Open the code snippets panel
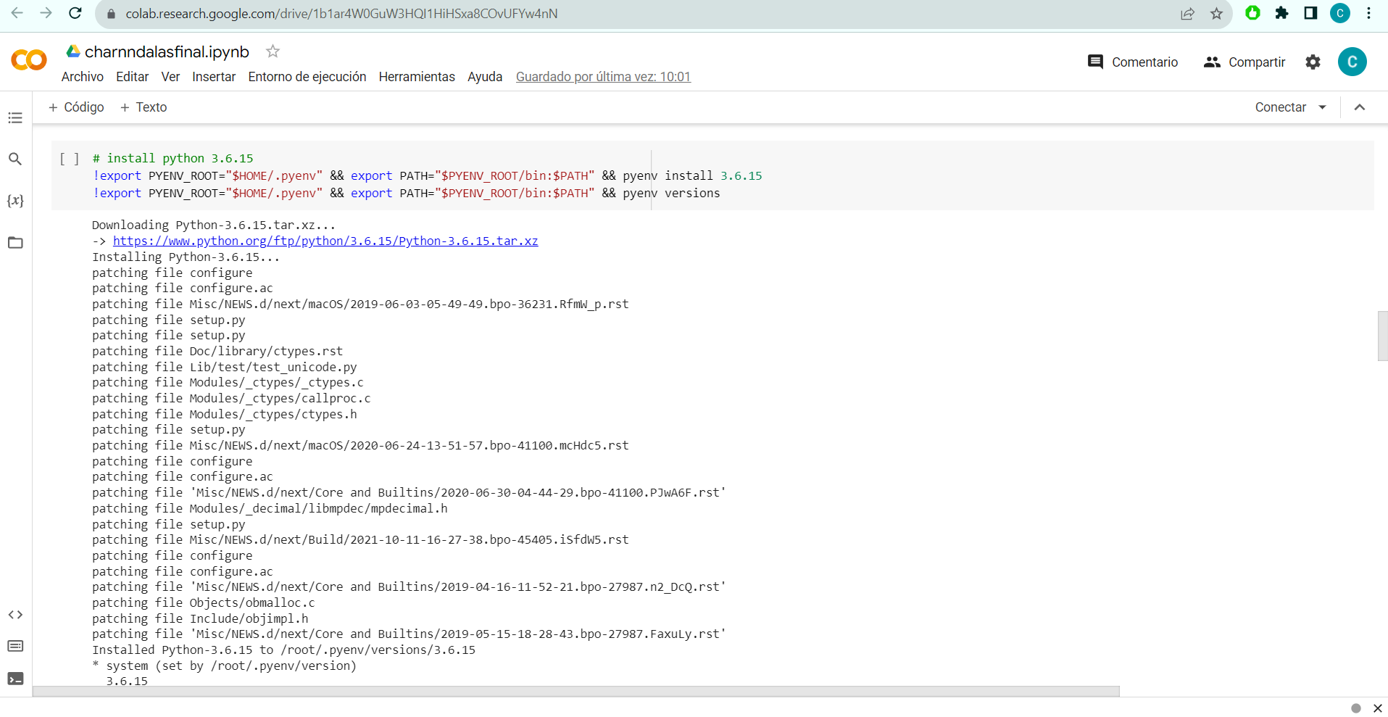 (x=15, y=615)
